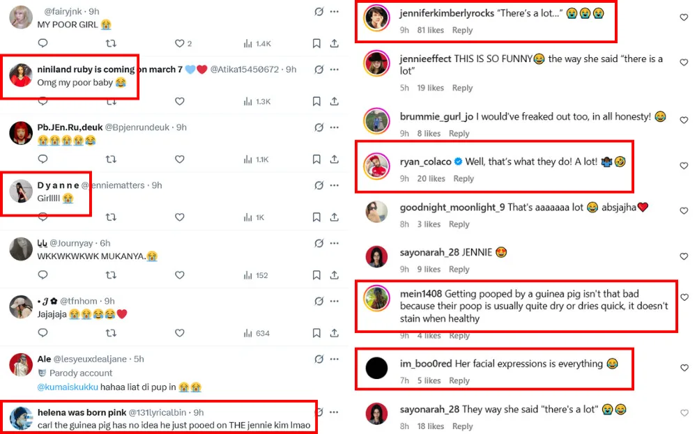697x434 pixels.
Task: Open more options on Ale's parody tweet
Action: (335, 359)
